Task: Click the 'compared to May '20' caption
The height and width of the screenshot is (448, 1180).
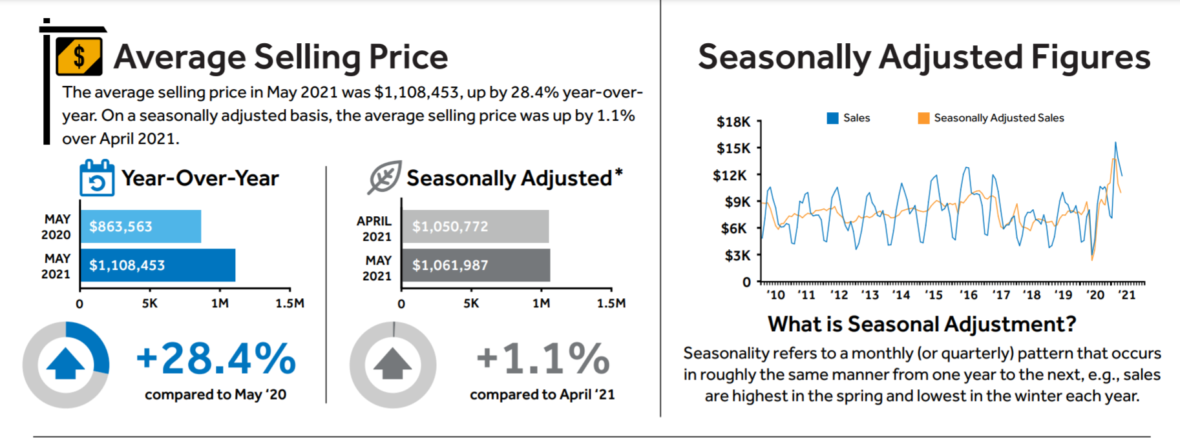Action: click(x=215, y=394)
